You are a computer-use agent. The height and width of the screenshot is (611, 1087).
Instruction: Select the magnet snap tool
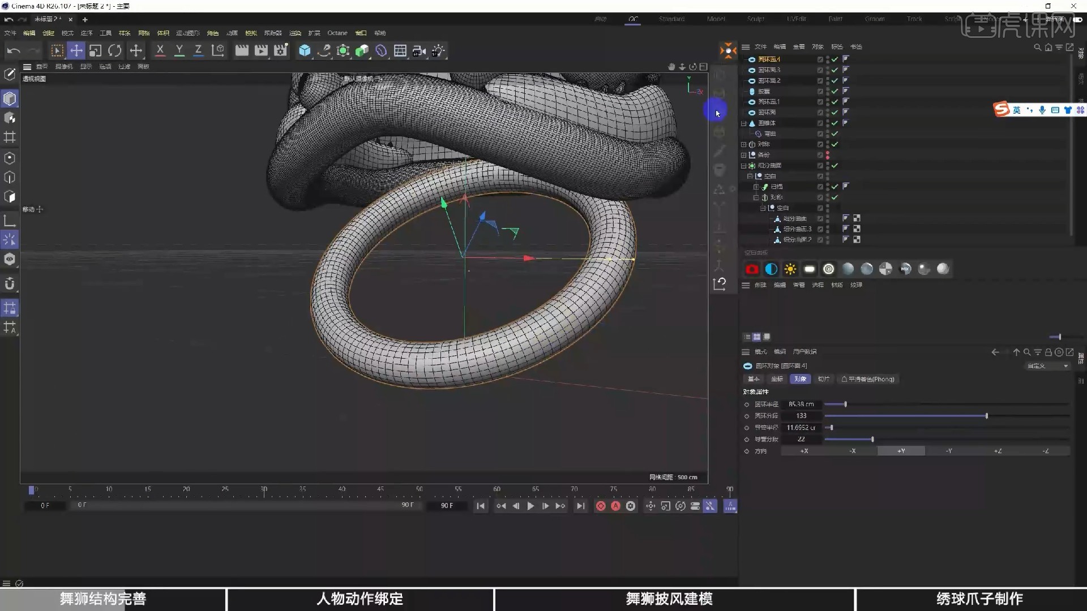click(x=10, y=283)
